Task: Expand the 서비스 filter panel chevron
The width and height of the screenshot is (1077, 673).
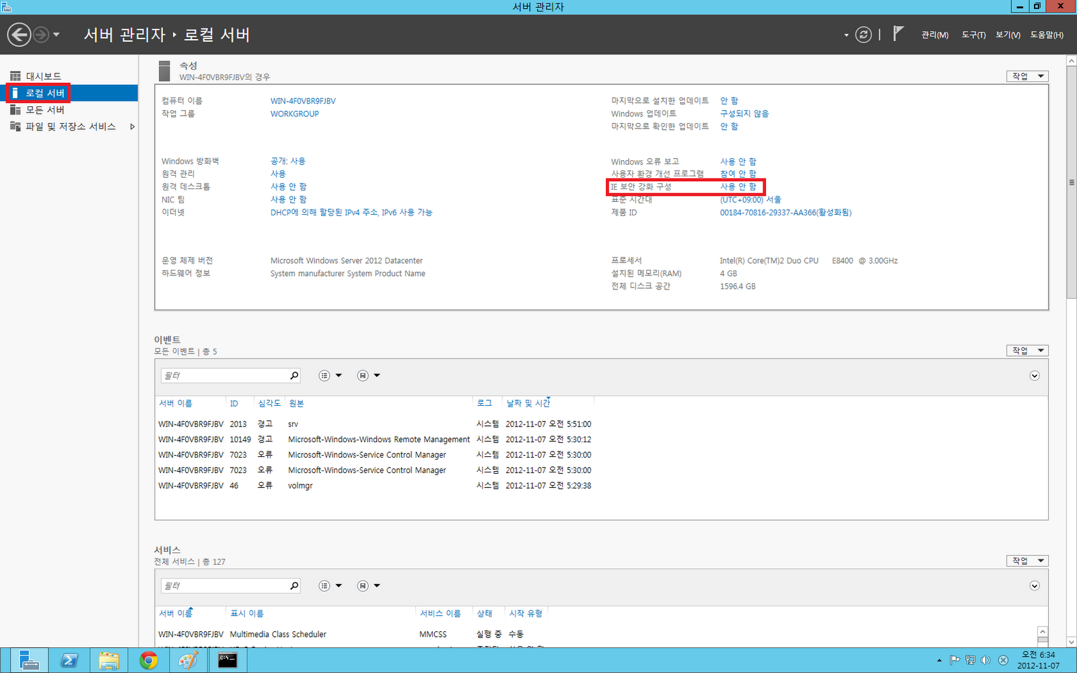Action: 1035,586
